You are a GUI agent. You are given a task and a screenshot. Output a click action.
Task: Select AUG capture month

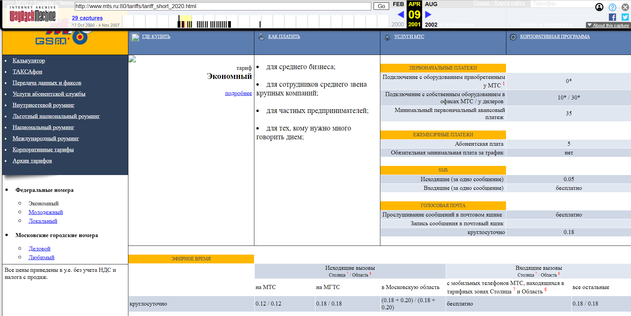click(431, 4)
